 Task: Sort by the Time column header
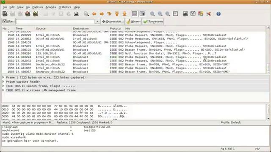25,28
